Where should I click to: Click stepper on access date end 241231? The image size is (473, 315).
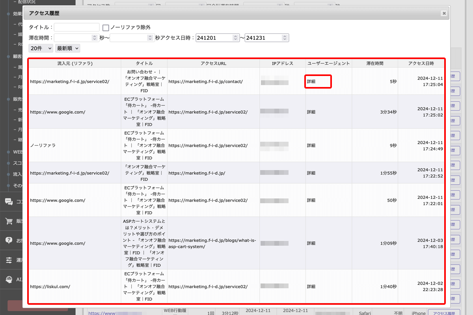click(285, 38)
